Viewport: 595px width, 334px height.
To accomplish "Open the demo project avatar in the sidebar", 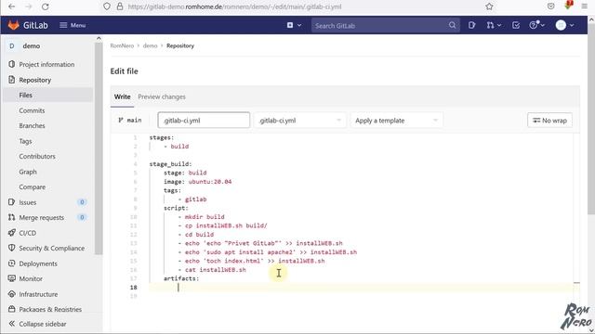I will (x=12, y=45).
